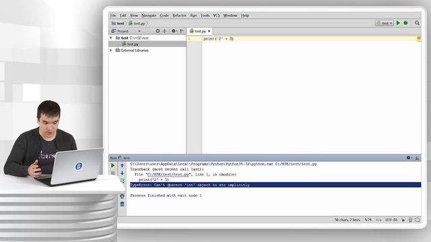
Task: Jump down the stack trace with the down arrow
Action: click(122, 173)
